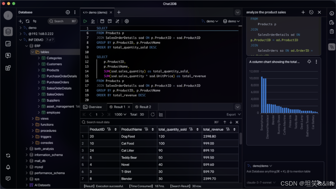Pin the column chart card
The height and width of the screenshot is (189, 336).
tap(309, 62)
